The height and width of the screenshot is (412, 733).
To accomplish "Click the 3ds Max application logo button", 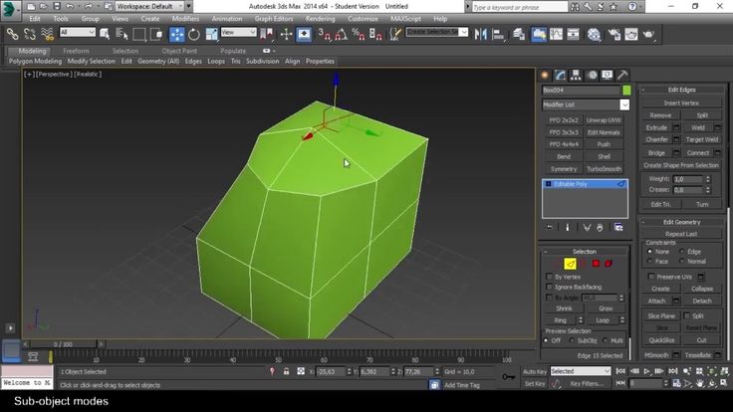I will 11,9.
